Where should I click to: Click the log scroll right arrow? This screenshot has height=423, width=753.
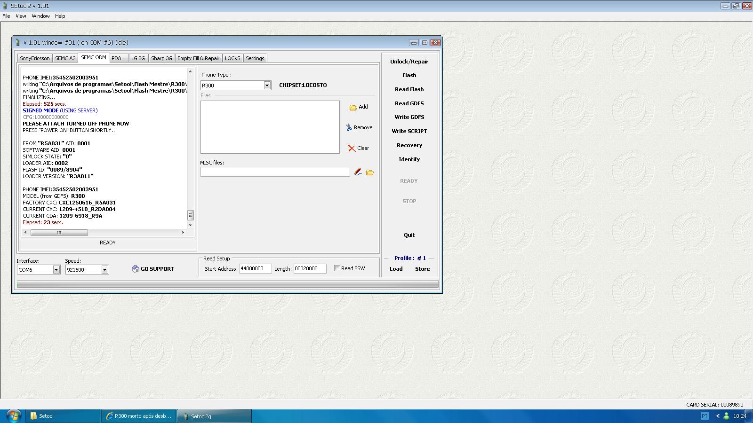(183, 232)
